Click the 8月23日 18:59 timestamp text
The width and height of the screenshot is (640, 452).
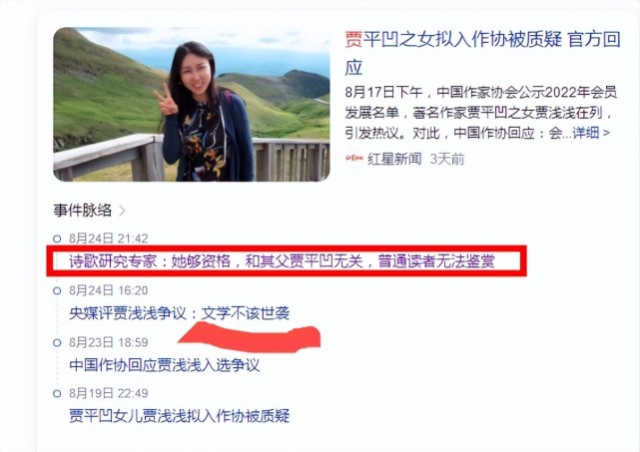click(x=108, y=342)
